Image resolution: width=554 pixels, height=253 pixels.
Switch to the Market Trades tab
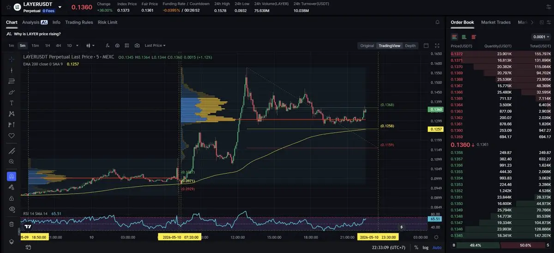pyautogui.click(x=496, y=22)
